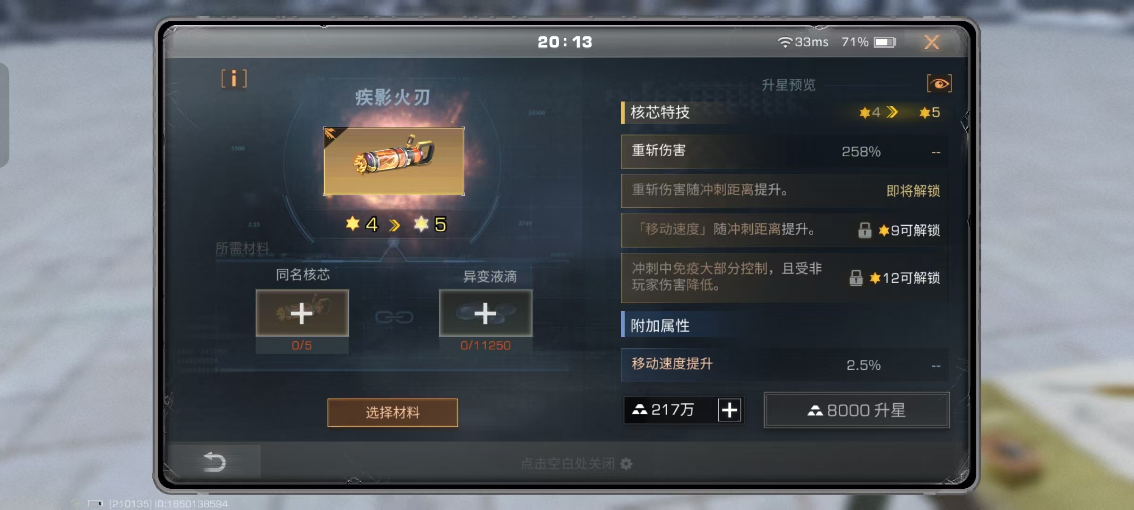Image resolution: width=1134 pixels, height=510 pixels.
Task: Click the 移动速度提升 2.5% row
Action: [784, 365]
